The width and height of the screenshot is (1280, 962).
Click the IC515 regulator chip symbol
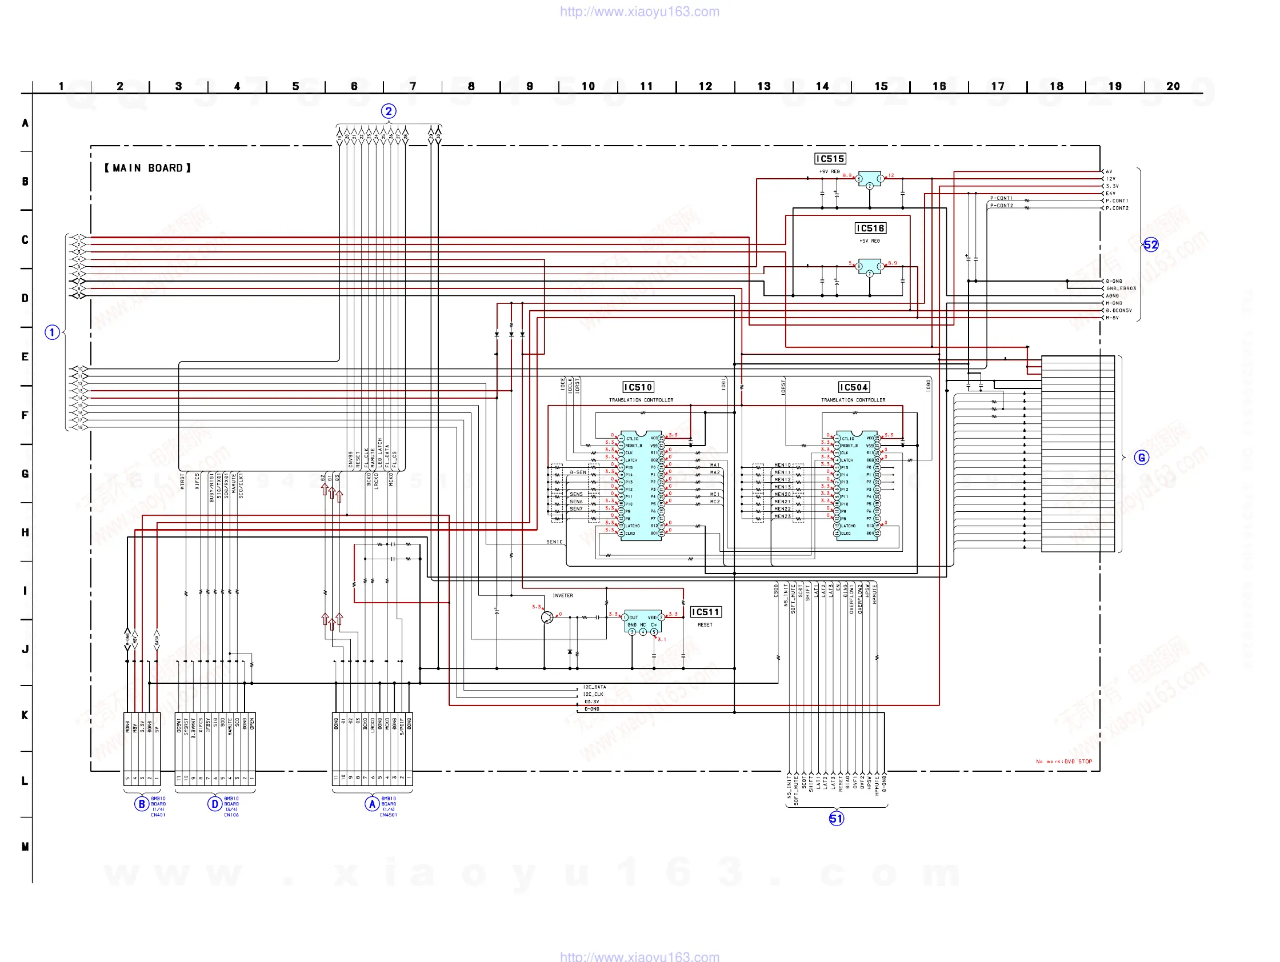coord(869,178)
